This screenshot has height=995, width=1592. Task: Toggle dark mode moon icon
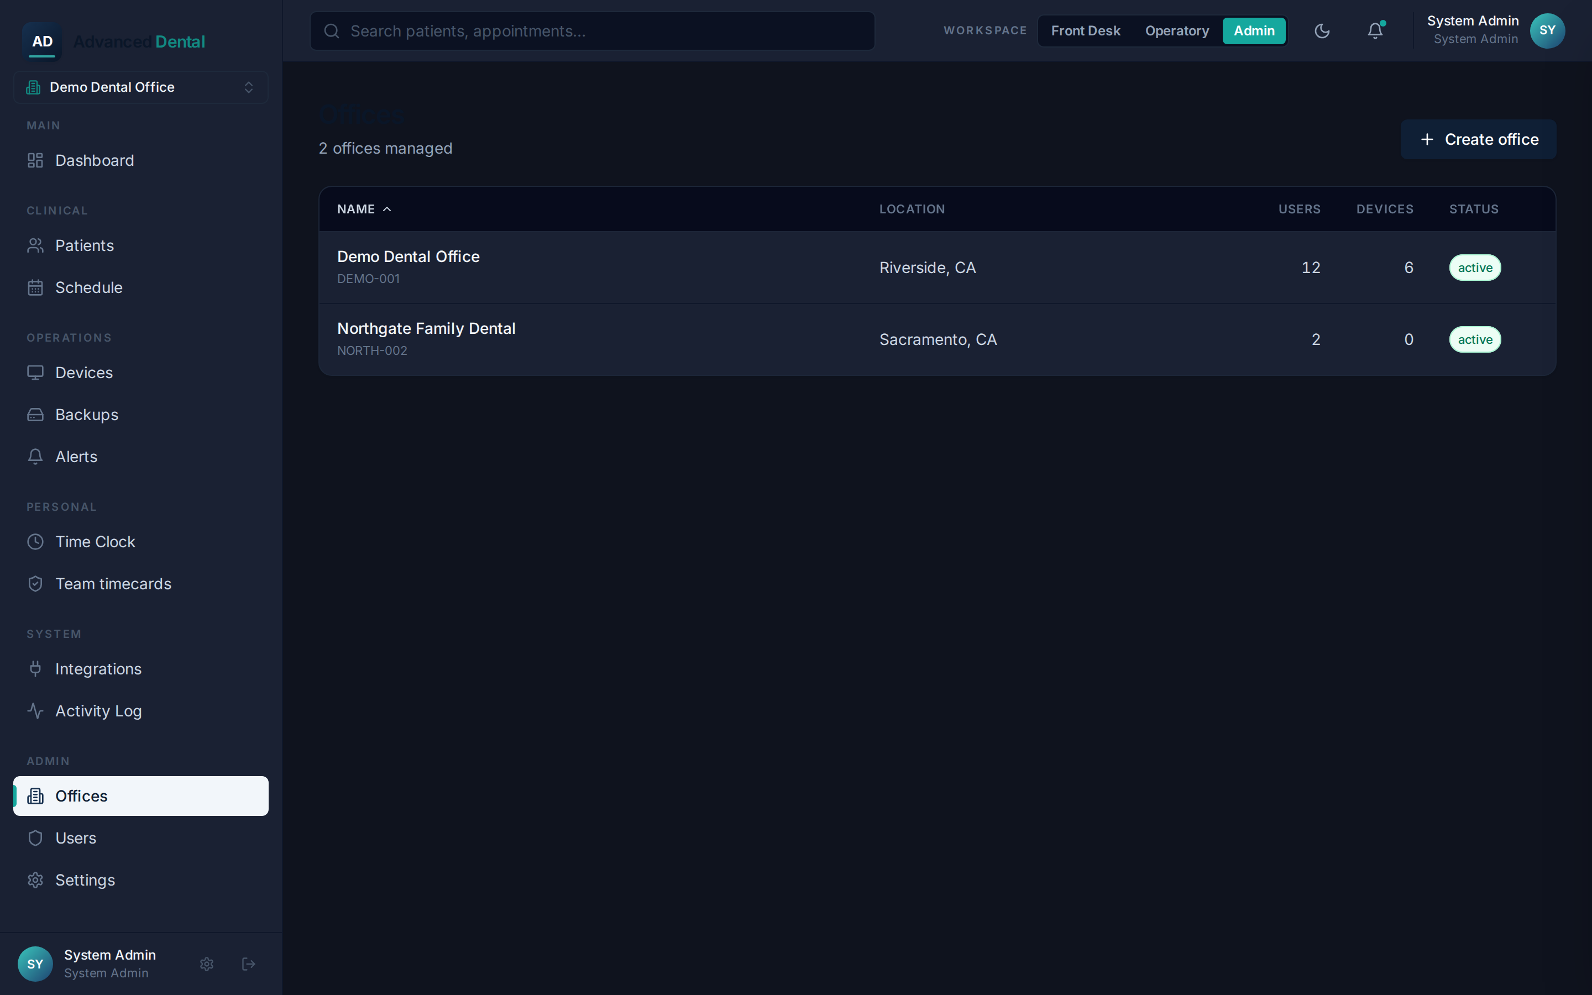coord(1322,31)
